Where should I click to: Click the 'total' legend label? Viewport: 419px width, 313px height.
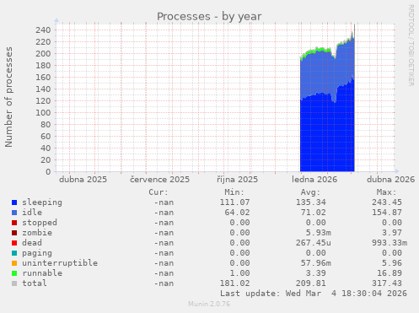coord(35,283)
